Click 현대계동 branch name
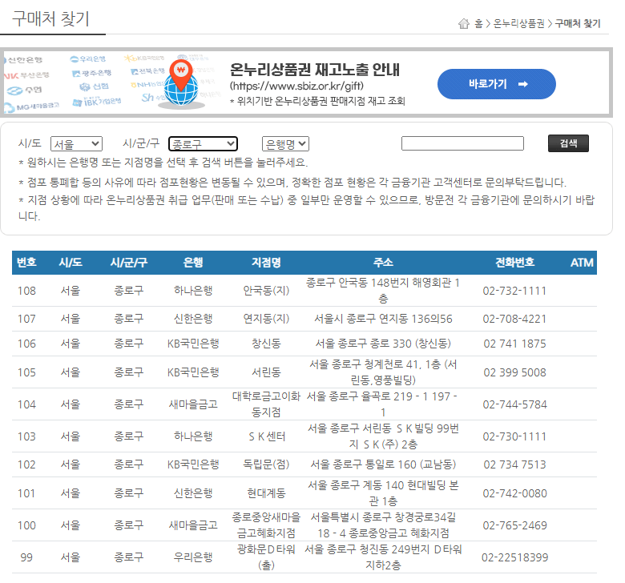Screen dimensions: 625x583 [266, 493]
